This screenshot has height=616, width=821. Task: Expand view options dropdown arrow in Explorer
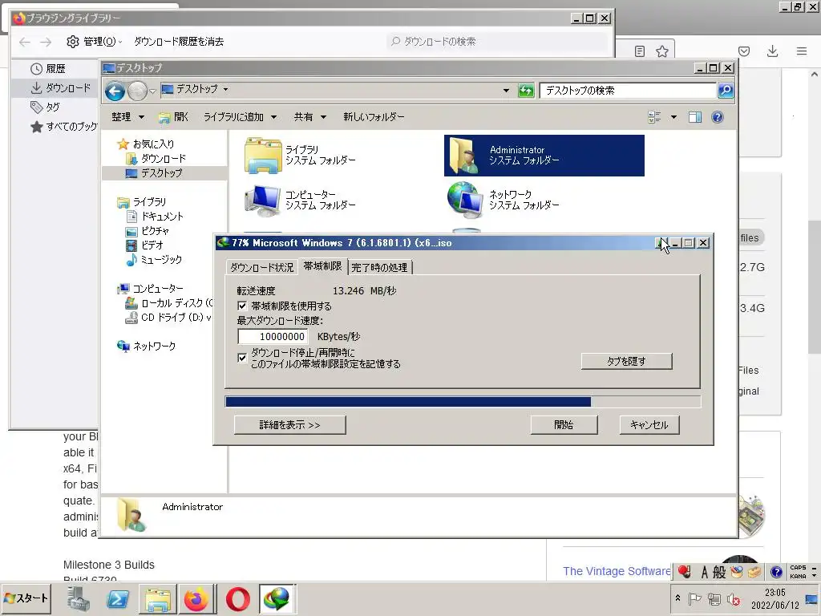click(673, 117)
